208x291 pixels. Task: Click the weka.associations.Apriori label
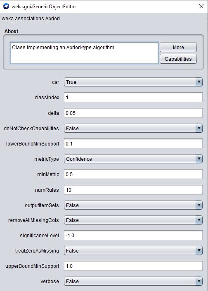pos(31,19)
